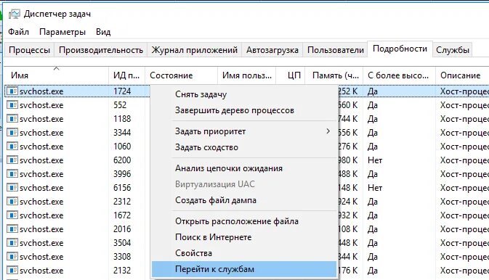Switch to the Службы tab

pyautogui.click(x=453, y=50)
